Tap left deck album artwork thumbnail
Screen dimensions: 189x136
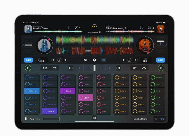coord(28,29)
